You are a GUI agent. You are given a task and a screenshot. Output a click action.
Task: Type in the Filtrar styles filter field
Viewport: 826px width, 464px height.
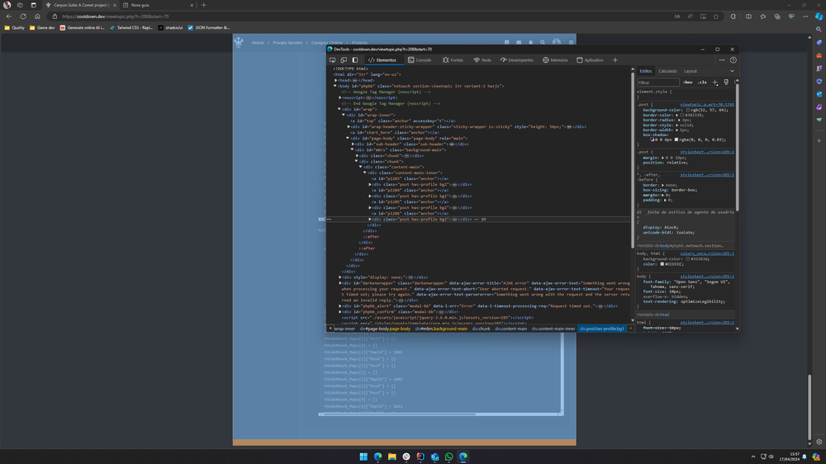pyautogui.click(x=657, y=83)
